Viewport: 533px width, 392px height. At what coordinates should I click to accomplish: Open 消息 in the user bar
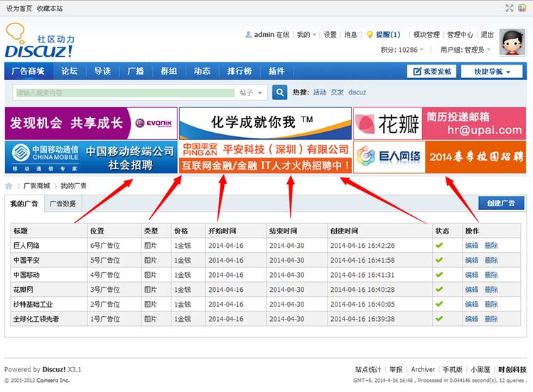pos(350,35)
